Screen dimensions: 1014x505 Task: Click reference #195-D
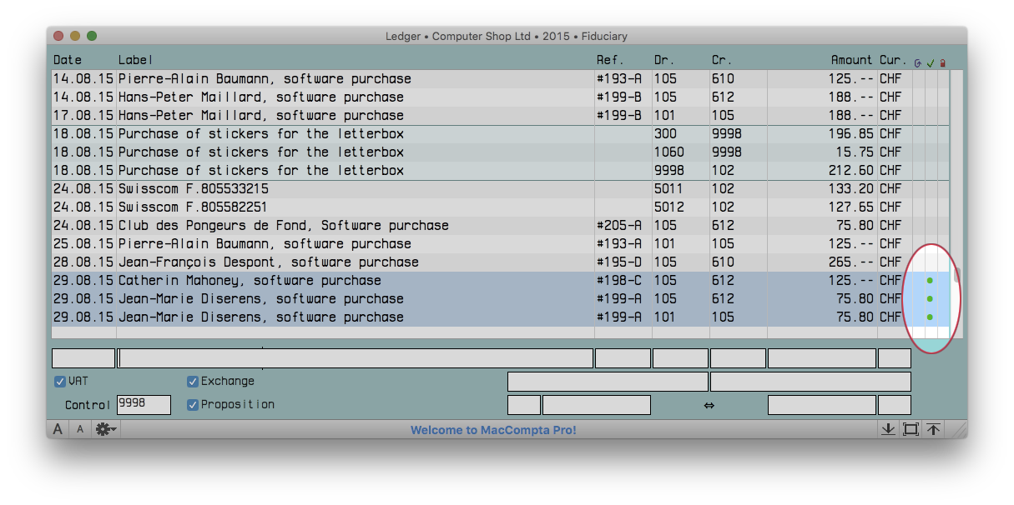[x=619, y=262]
